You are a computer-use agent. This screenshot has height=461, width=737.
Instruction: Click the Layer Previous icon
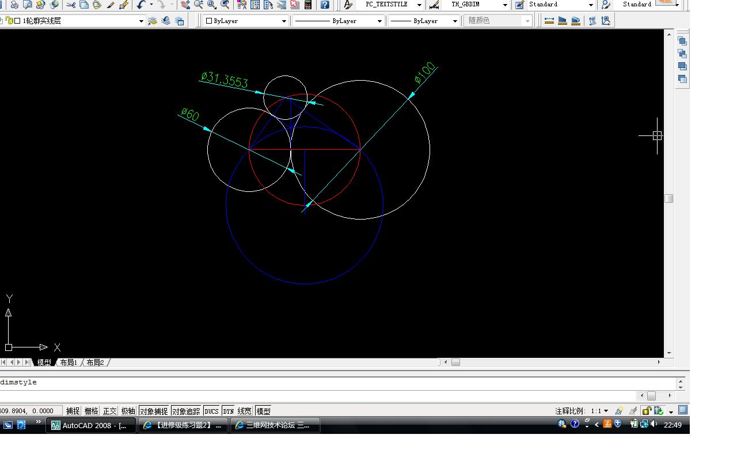[166, 21]
